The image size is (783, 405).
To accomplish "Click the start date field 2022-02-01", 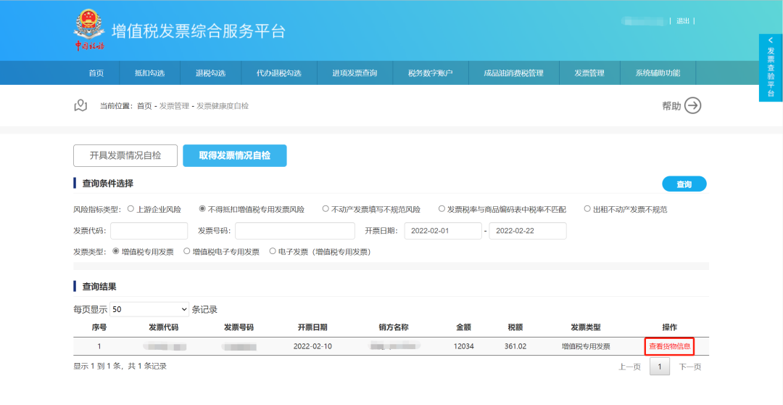I will [443, 231].
